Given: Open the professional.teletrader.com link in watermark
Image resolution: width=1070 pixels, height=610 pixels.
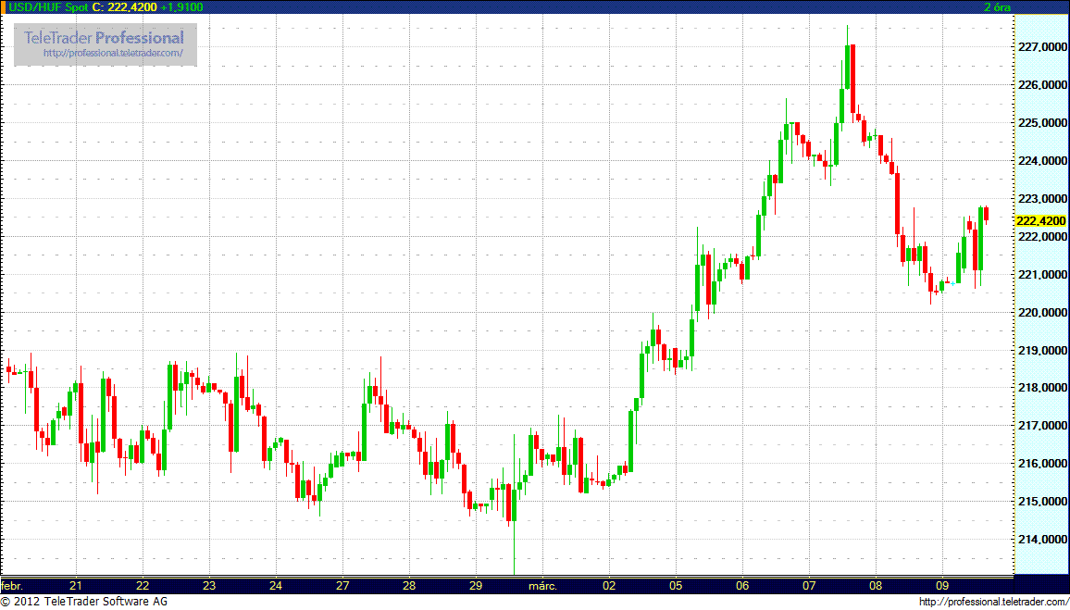Looking at the screenshot, I should pos(119,54).
